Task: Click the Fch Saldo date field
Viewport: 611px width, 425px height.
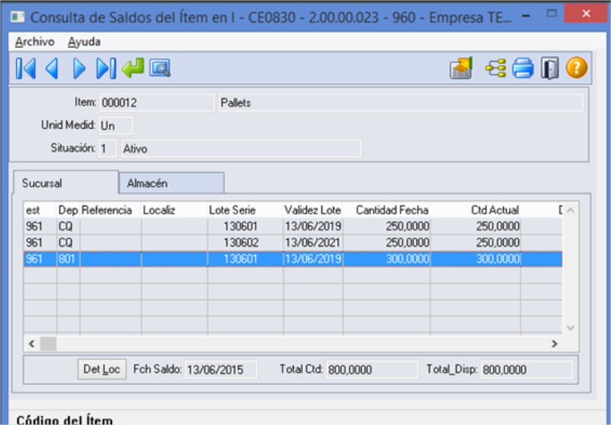Action: (220, 369)
